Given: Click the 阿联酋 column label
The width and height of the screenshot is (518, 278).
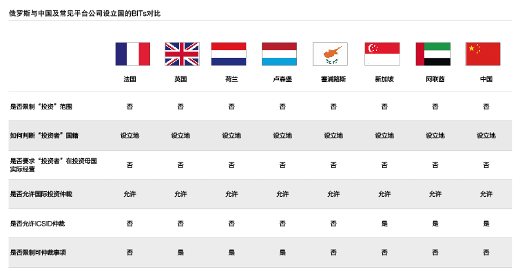Looking at the screenshot, I should [435, 79].
